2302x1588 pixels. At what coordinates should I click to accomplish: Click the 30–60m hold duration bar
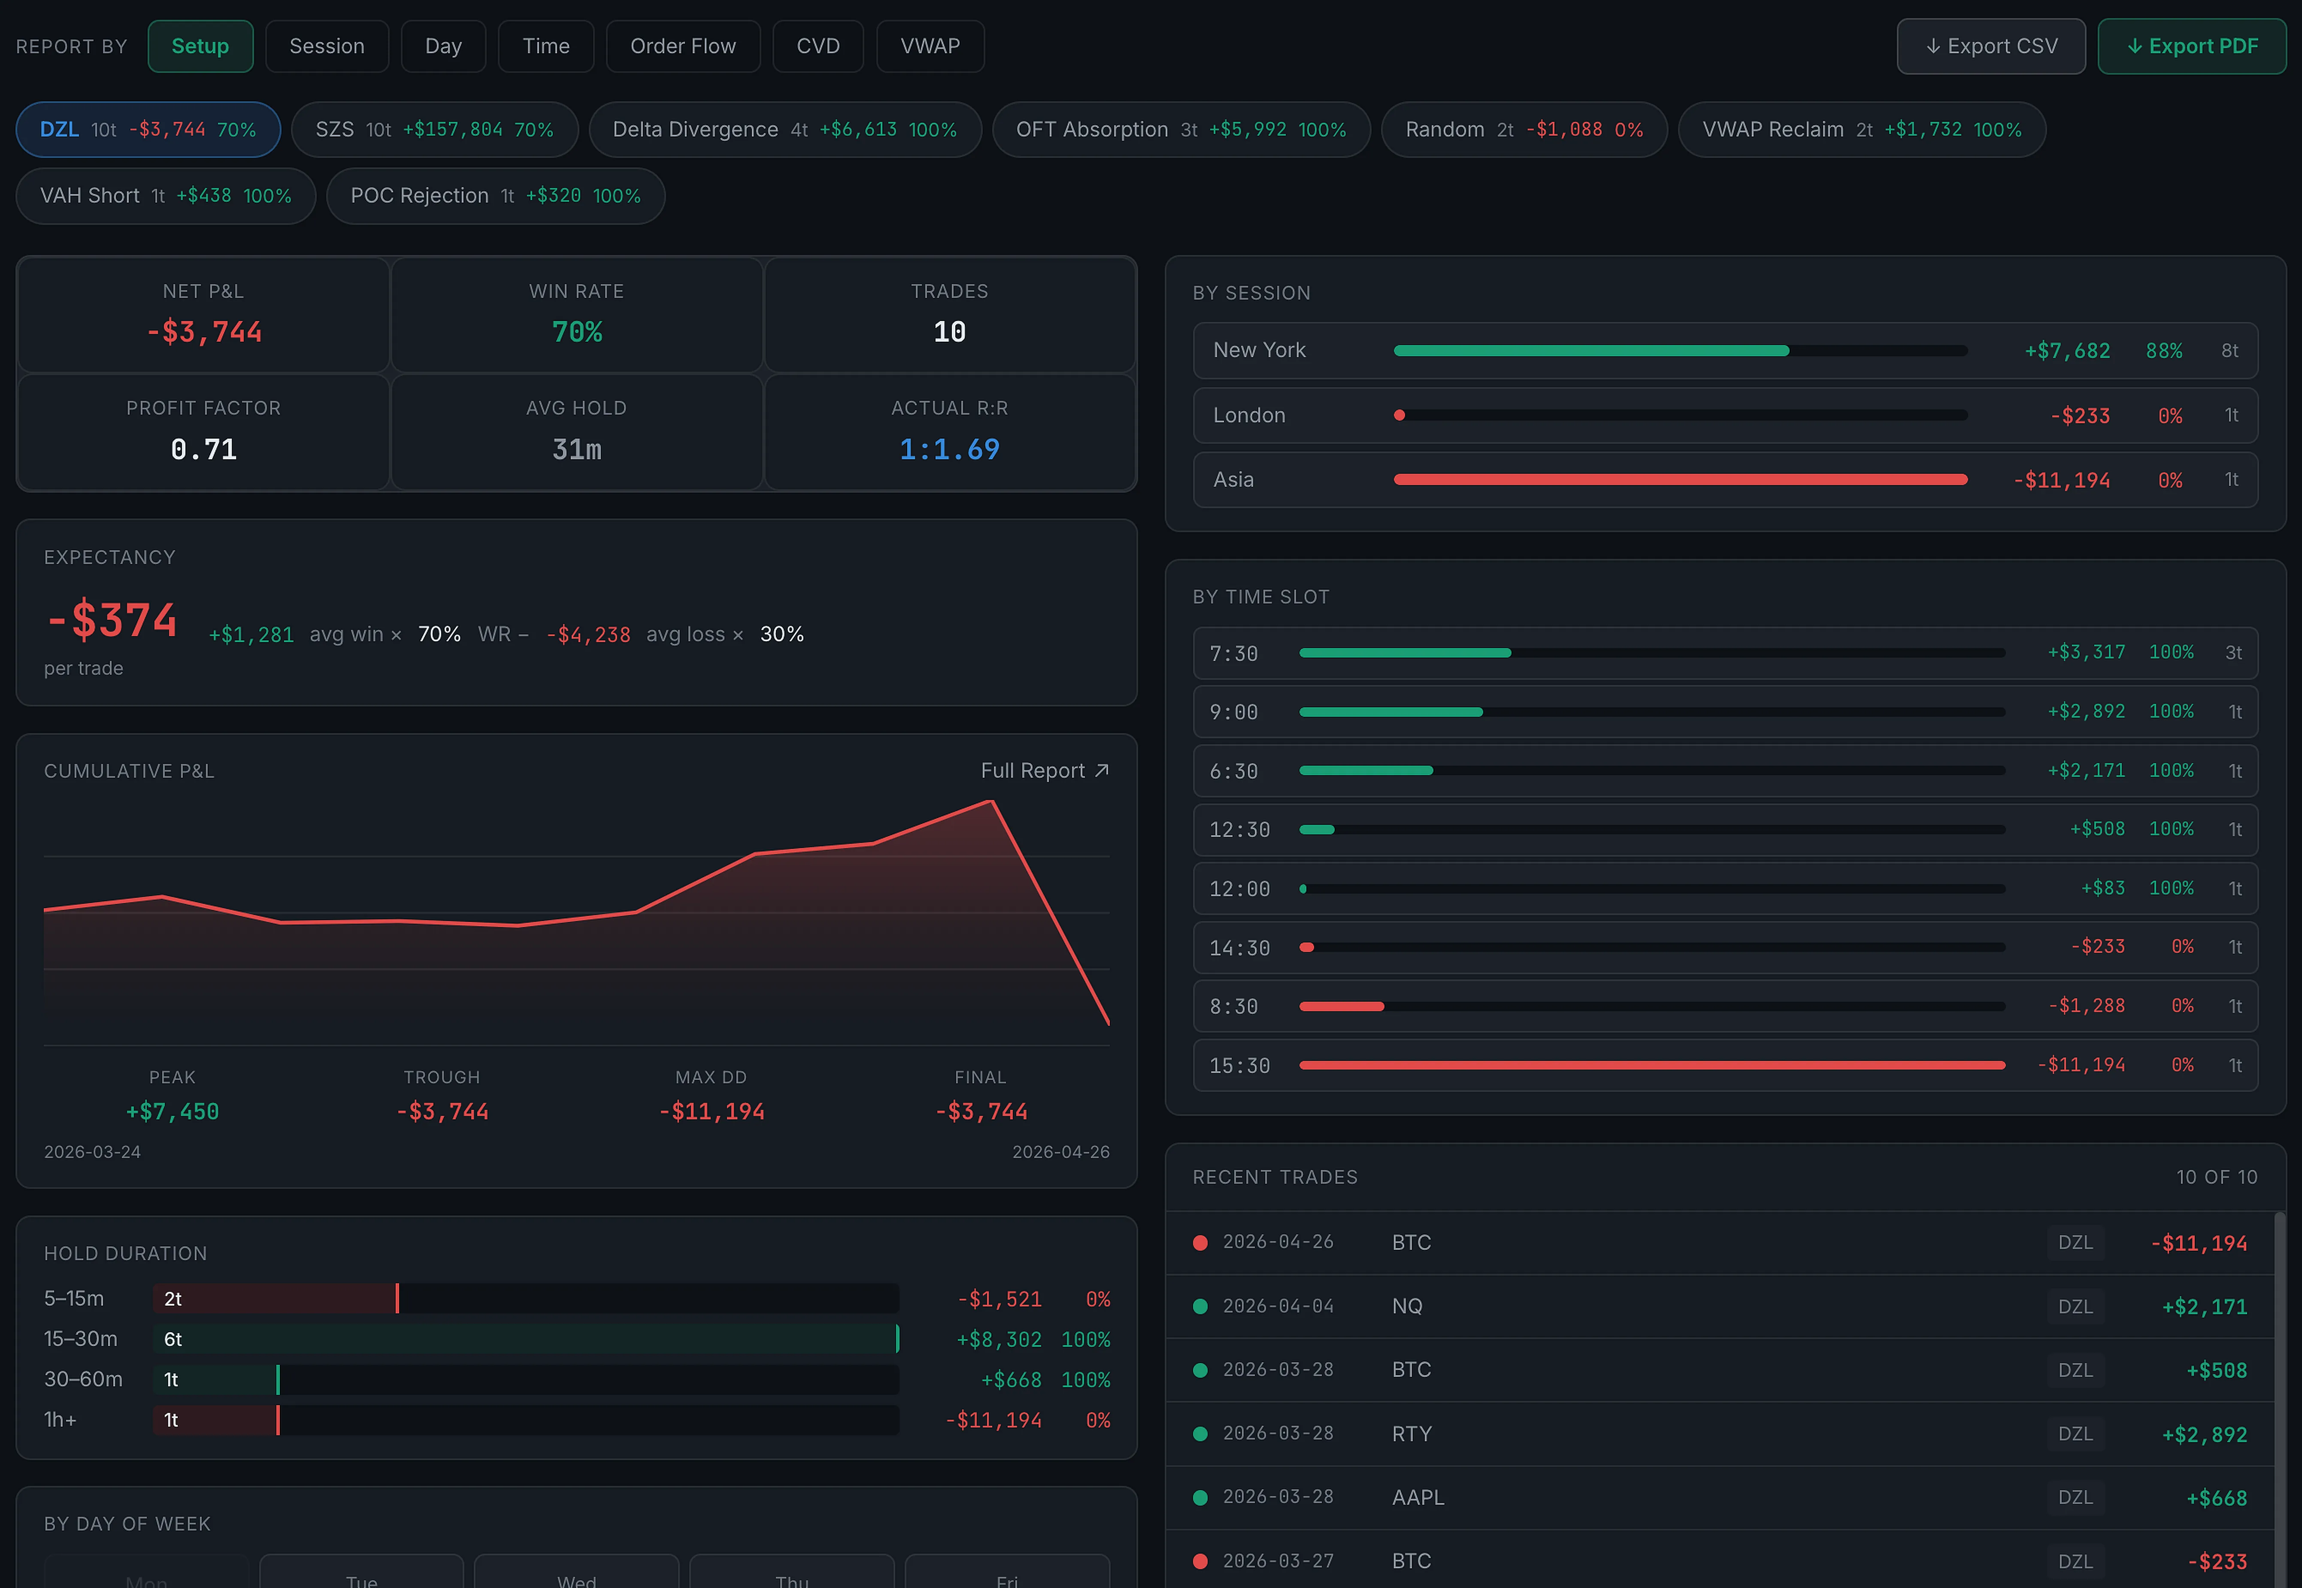pos(526,1380)
